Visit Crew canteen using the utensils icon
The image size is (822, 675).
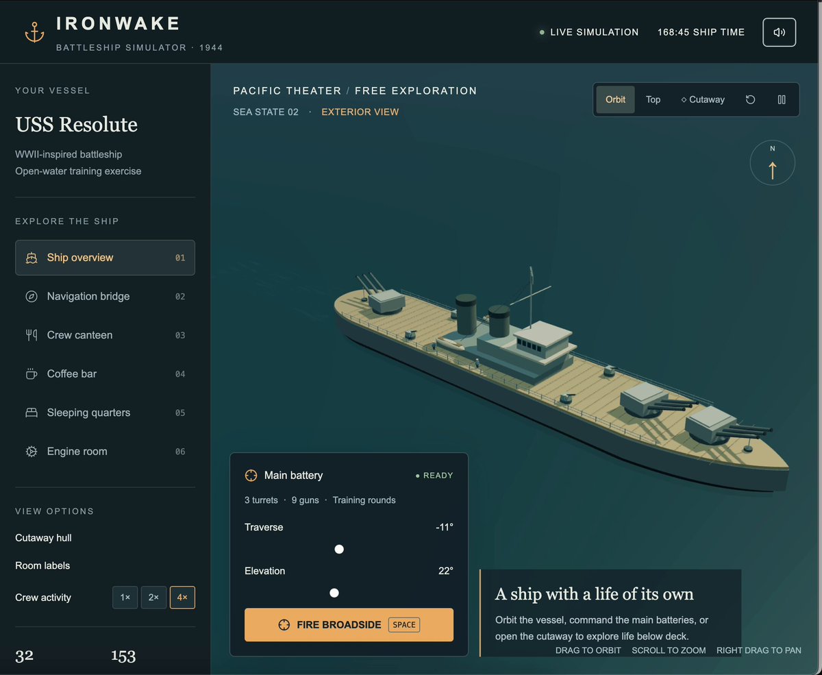pos(32,335)
